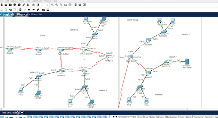Open the Options menu
The image size is (218, 118).
(14, 1)
